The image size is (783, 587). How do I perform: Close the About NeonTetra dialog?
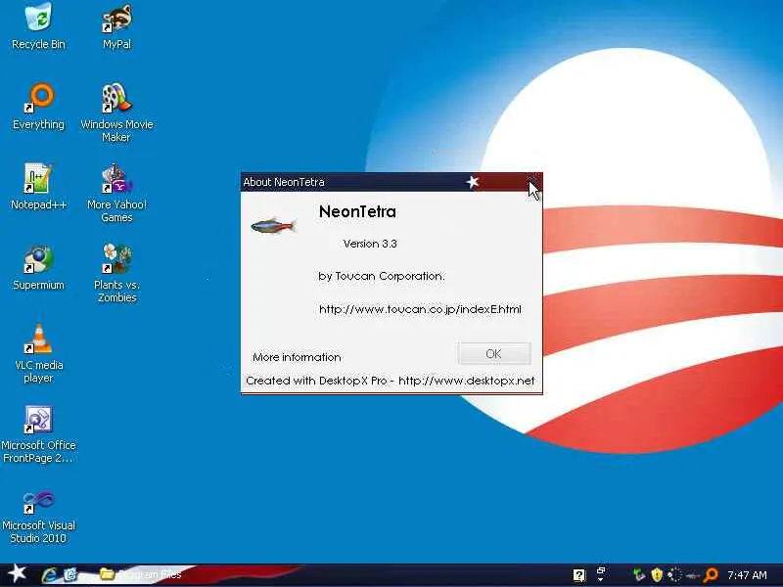532,181
